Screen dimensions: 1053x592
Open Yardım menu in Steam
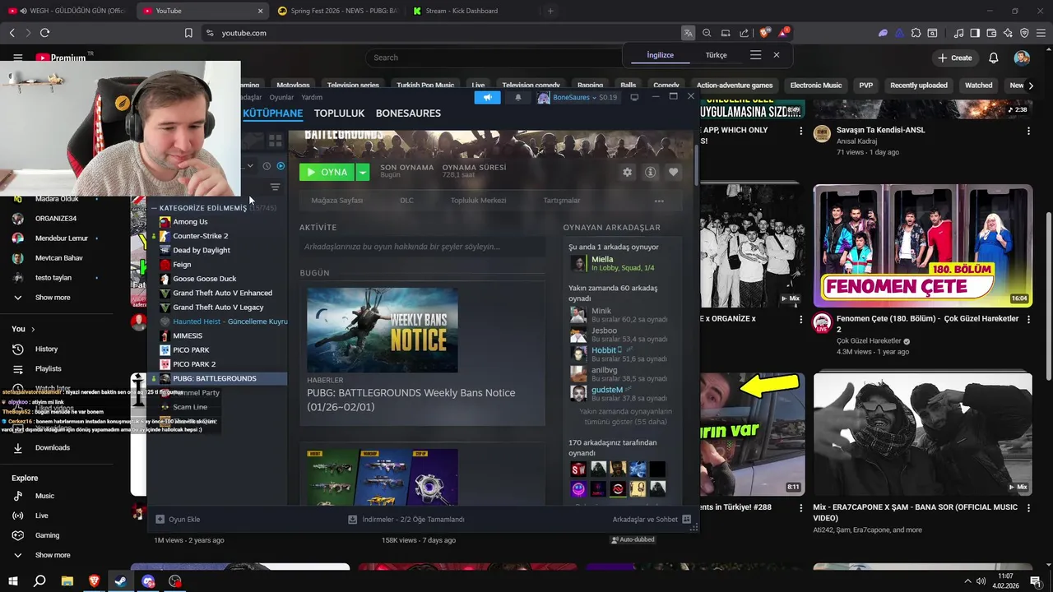coord(312,97)
